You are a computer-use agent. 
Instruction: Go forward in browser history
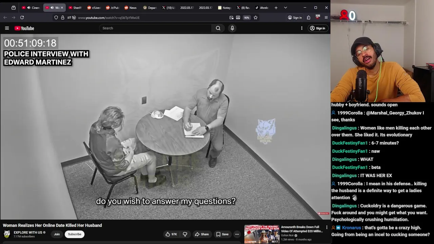pos(13,18)
